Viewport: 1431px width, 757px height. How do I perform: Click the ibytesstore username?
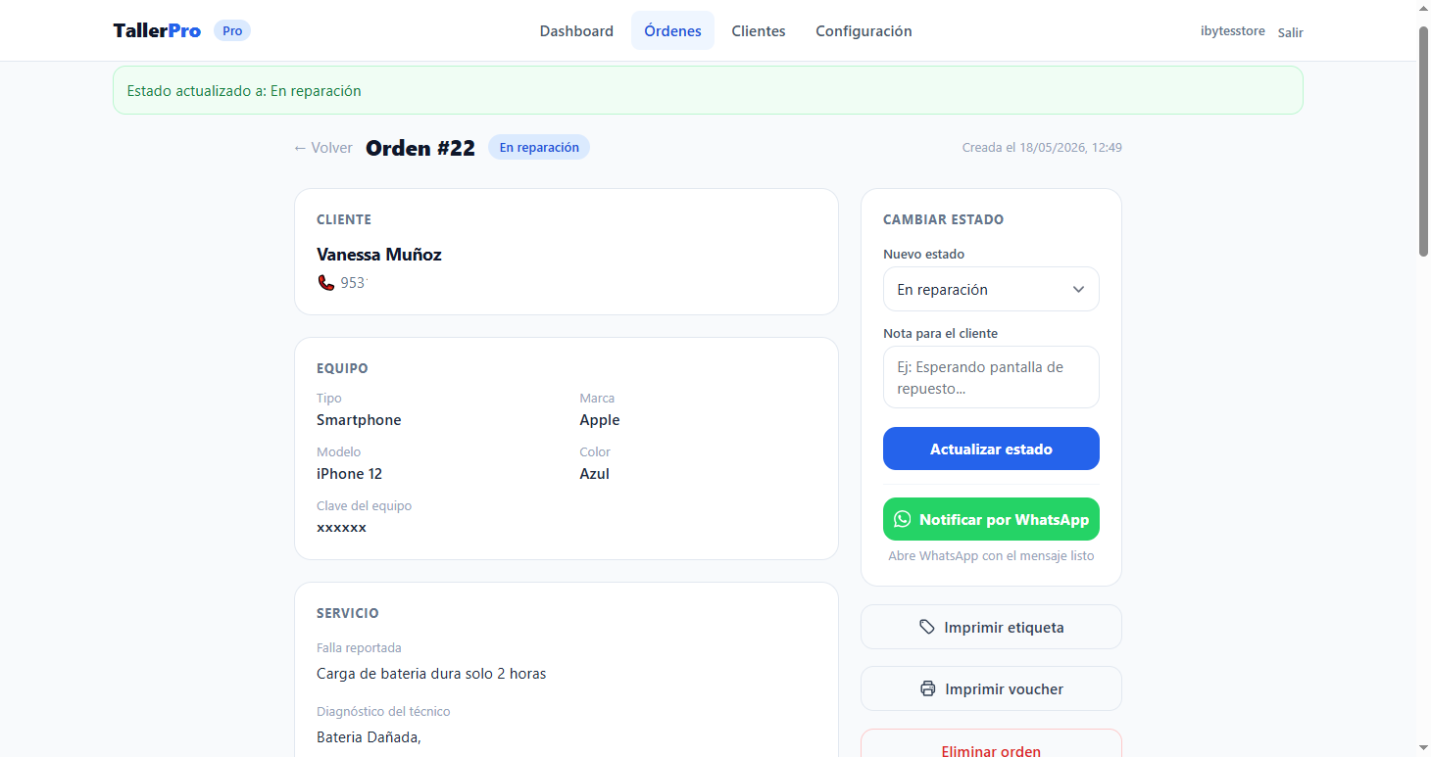[x=1232, y=31]
